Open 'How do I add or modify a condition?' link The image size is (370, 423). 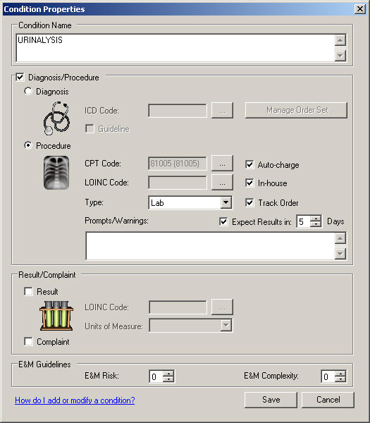coord(75,400)
